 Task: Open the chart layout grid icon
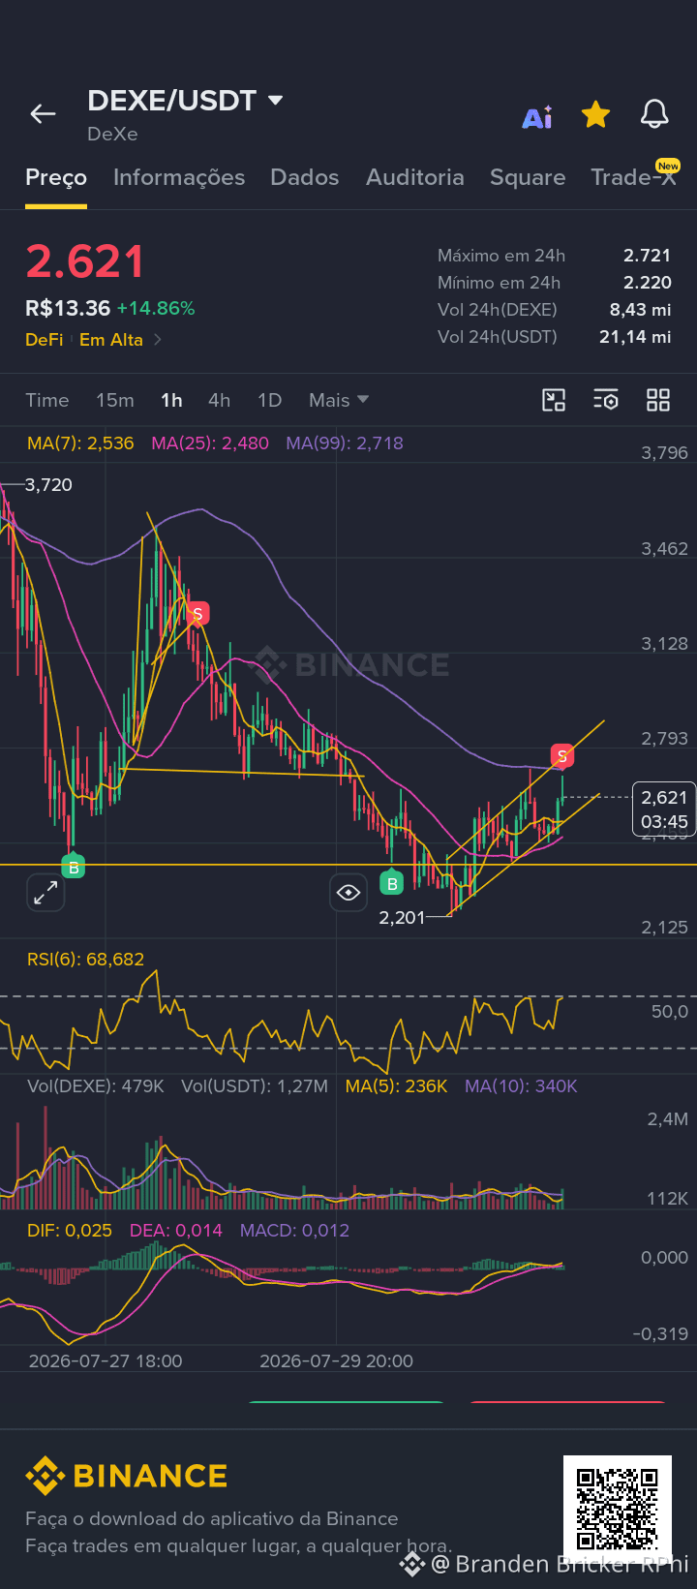[x=658, y=400]
